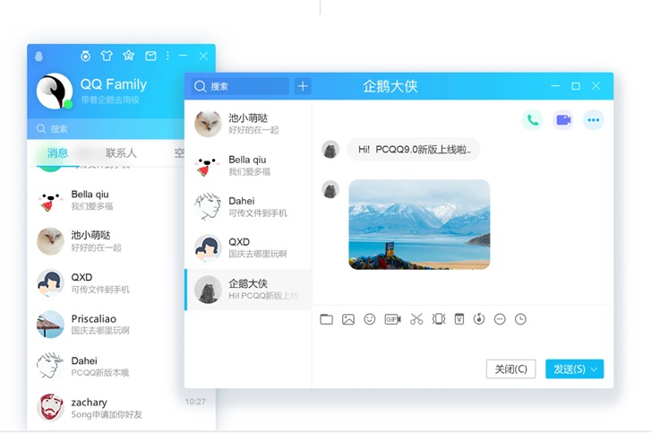Image resolution: width=652 pixels, height=434 pixels.
Task: Switch to the 联系人 tab
Action: [121, 153]
